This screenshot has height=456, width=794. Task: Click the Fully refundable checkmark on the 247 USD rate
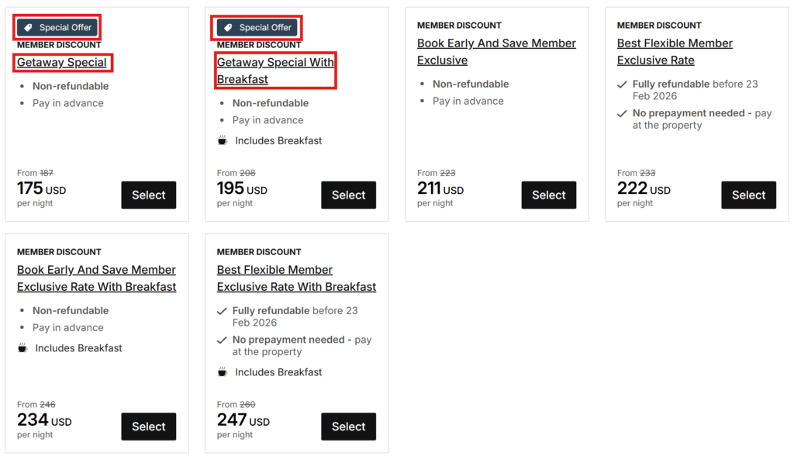222,311
